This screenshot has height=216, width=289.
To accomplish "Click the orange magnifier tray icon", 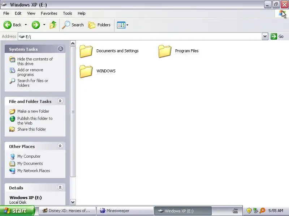I will point(262,211).
